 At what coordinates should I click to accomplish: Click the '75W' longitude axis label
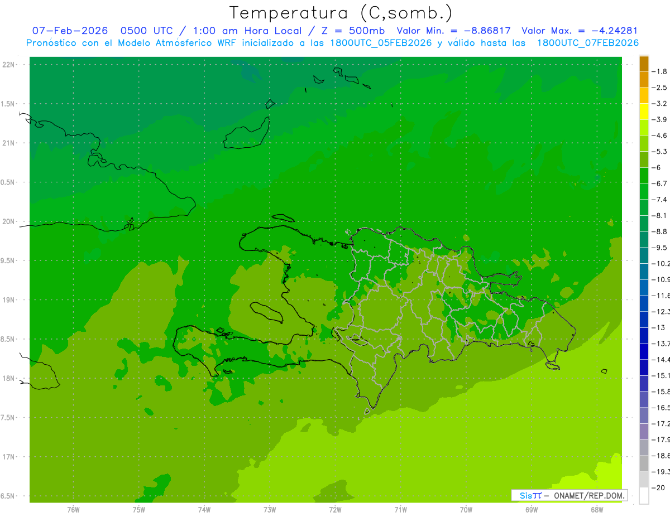point(138,510)
